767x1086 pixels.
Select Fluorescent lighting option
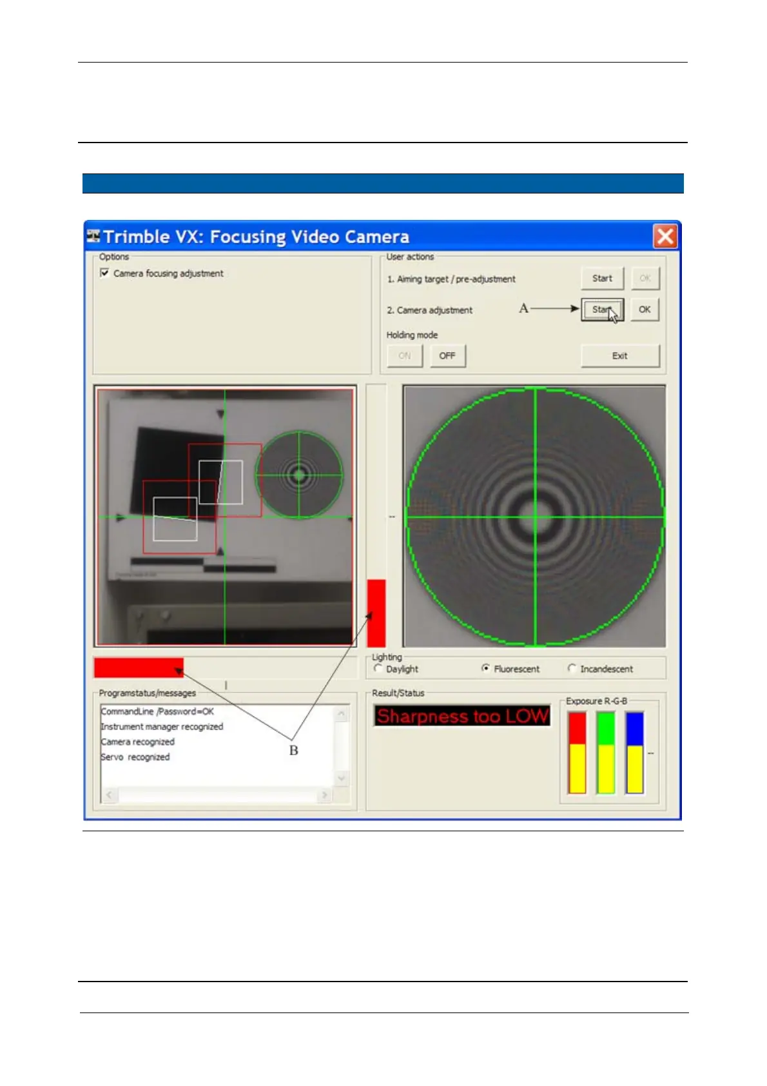click(486, 669)
